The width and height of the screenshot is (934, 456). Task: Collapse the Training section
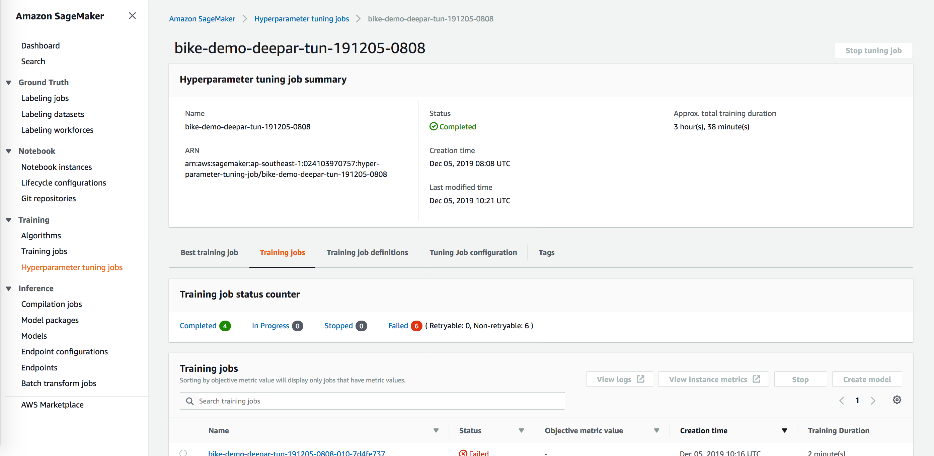tap(9, 220)
